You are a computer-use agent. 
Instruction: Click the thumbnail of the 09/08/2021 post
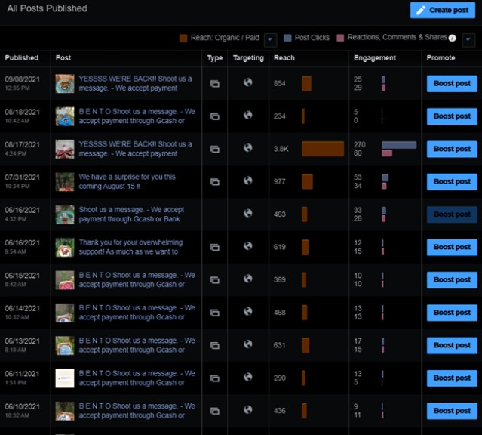pos(65,83)
